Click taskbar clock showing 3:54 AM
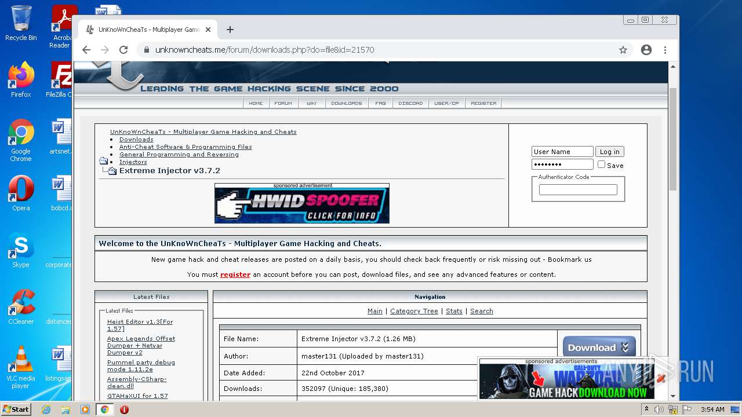This screenshot has height=417, width=742. (712, 409)
